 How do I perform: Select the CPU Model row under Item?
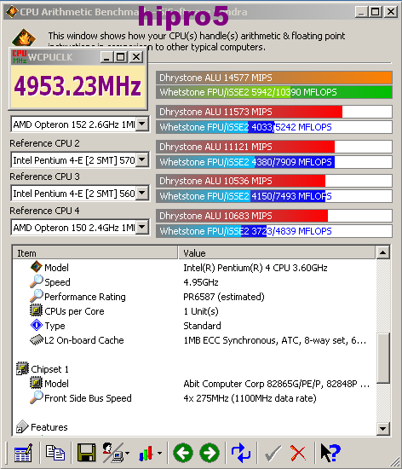(194, 268)
